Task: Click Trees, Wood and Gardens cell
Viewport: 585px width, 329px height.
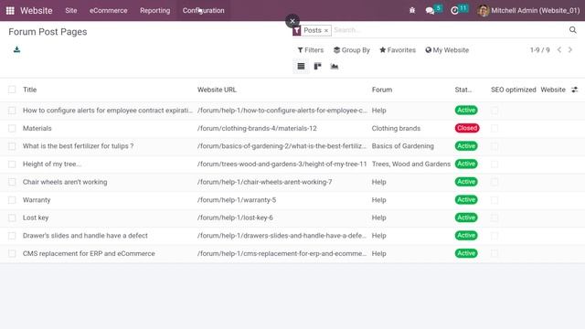Action: (411, 164)
